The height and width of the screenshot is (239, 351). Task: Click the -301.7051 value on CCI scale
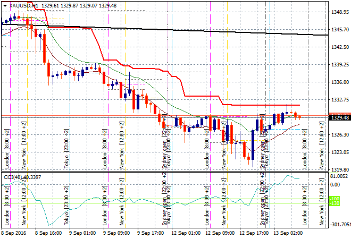339,224
